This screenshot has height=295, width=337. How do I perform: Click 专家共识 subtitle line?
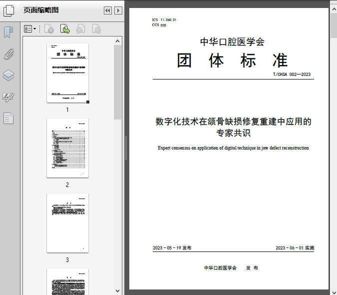234,133
